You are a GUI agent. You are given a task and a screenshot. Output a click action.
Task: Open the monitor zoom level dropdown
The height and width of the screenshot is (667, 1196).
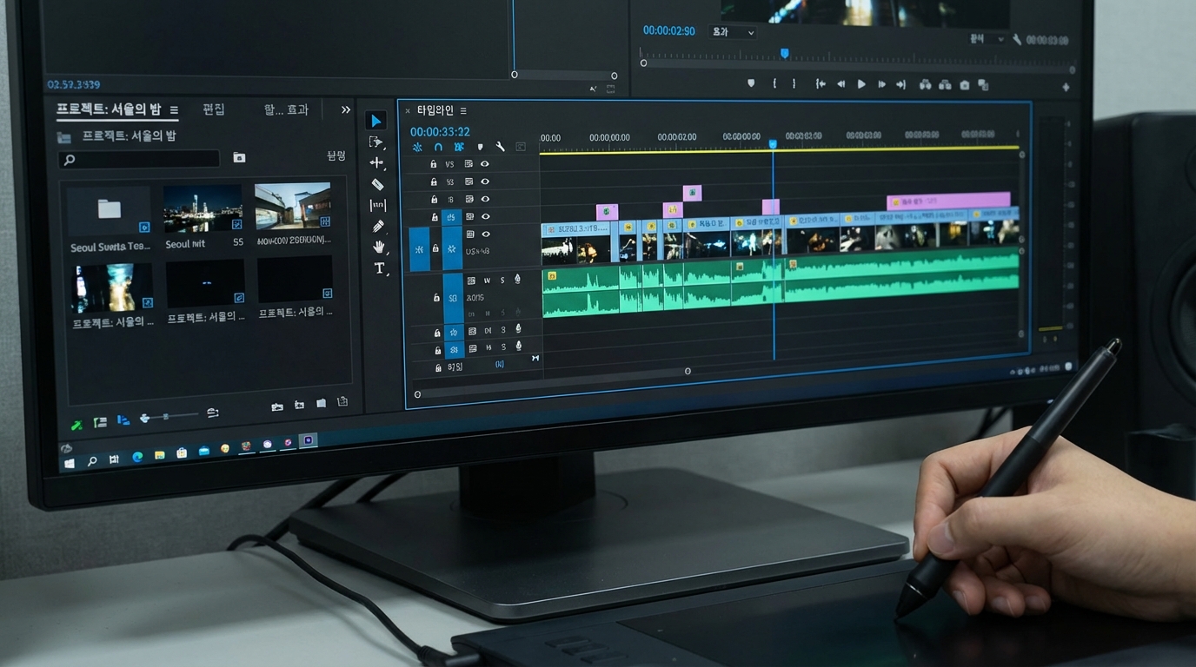[x=733, y=32]
